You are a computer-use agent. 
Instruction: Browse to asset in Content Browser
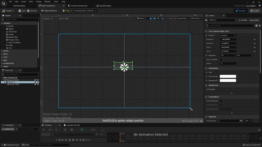pos(32,11)
